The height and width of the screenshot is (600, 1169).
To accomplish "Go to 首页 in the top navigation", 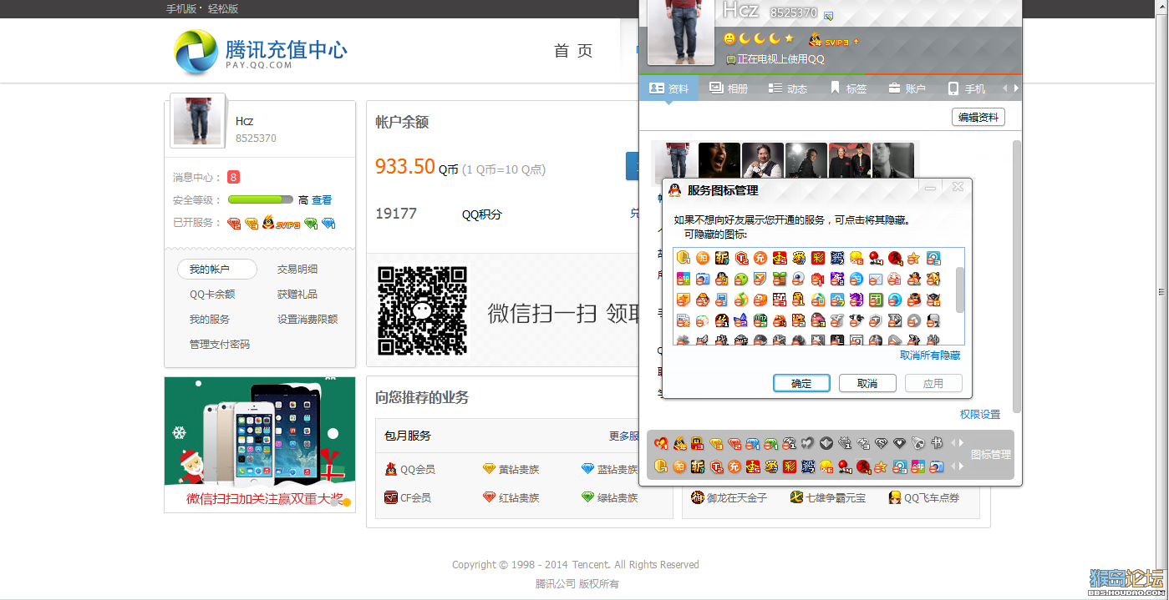I will pyautogui.click(x=573, y=51).
